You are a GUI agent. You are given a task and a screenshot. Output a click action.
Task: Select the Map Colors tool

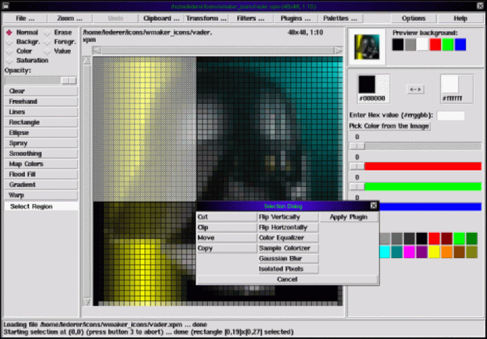[x=41, y=164]
